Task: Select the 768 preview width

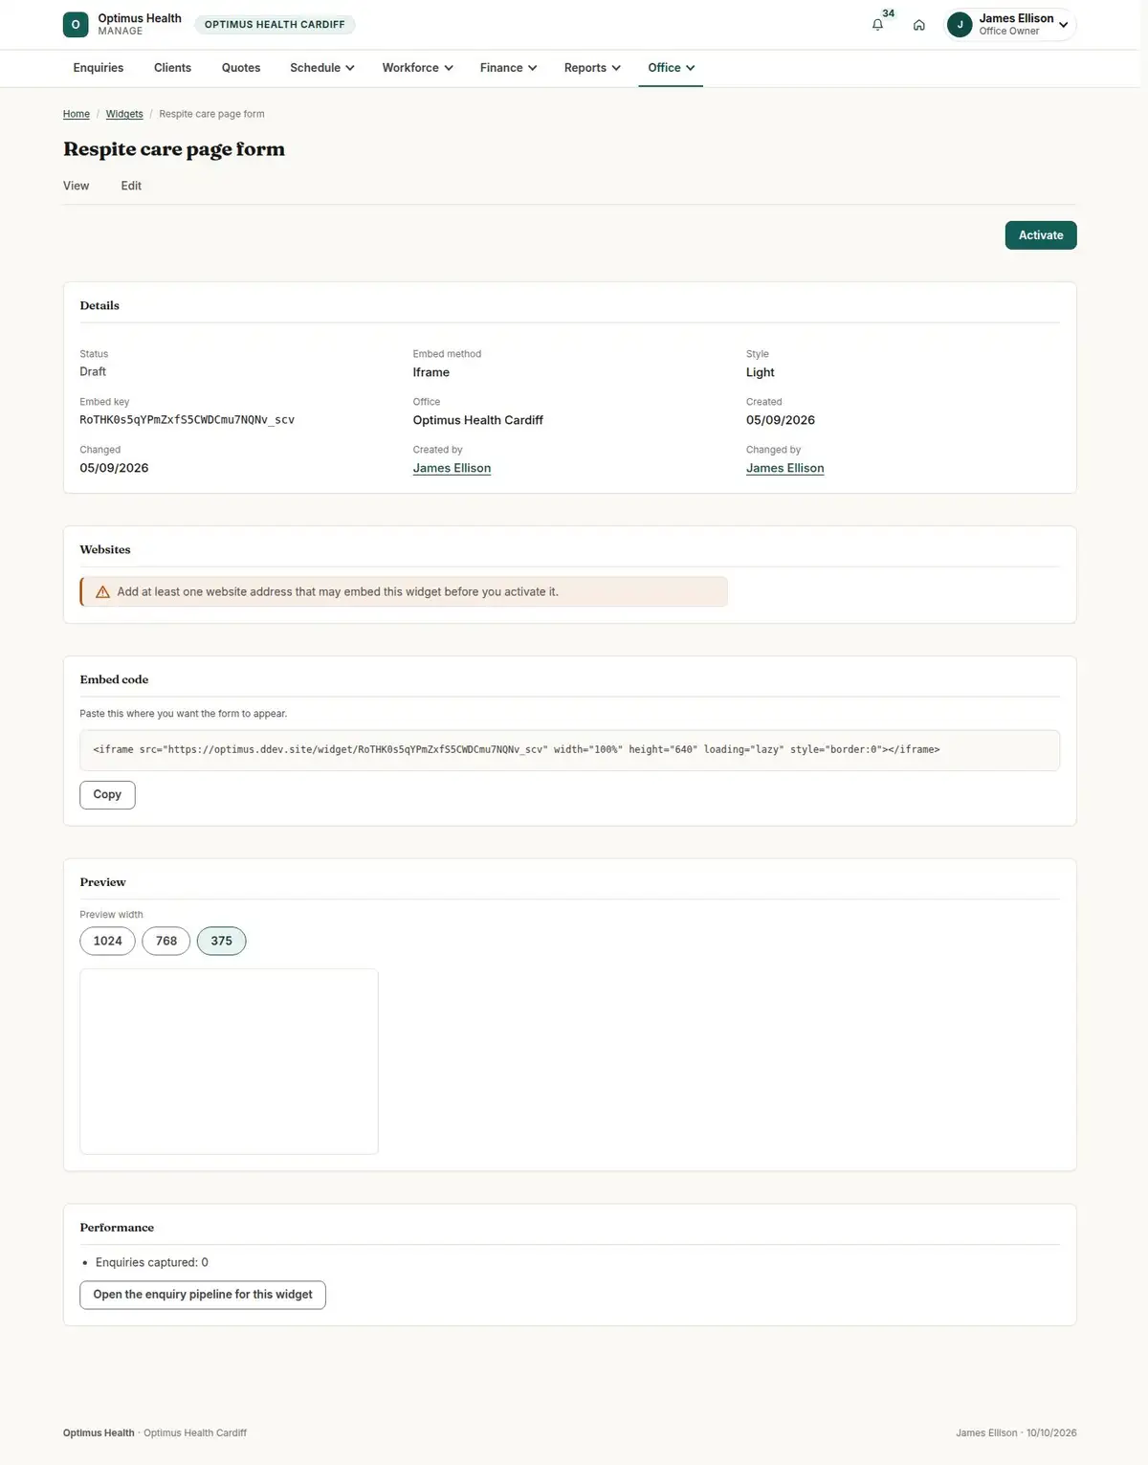Action: (166, 942)
